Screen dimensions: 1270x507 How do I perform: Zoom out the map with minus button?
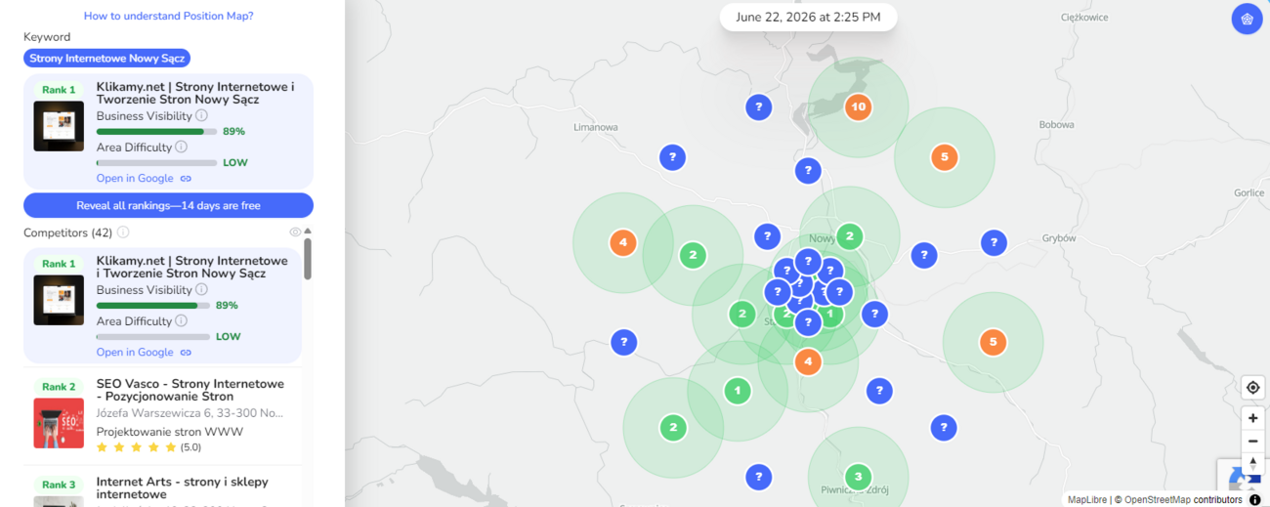pos(1252,441)
